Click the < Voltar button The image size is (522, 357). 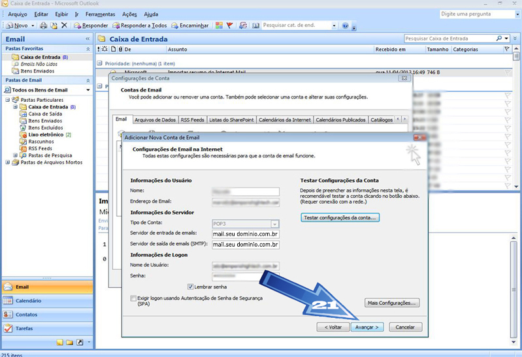(333, 327)
